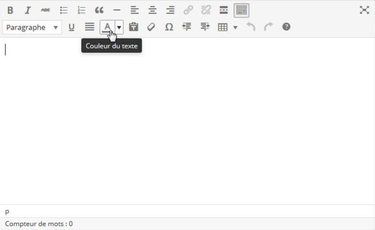Toggle italic formatting
This screenshot has height=230, width=375.
tap(28, 11)
